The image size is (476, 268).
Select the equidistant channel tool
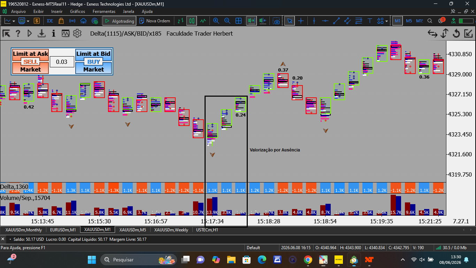pos(347,21)
